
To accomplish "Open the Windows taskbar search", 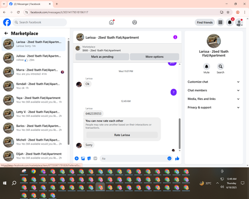I will click(14, 183).
